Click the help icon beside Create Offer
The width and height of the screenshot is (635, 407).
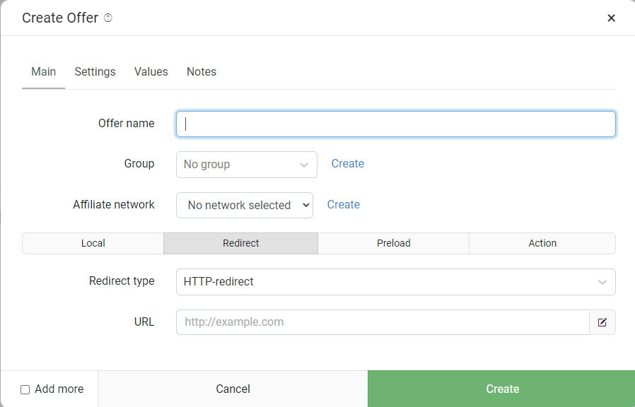pos(108,18)
